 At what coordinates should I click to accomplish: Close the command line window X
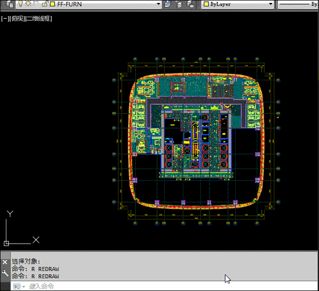point(5,262)
